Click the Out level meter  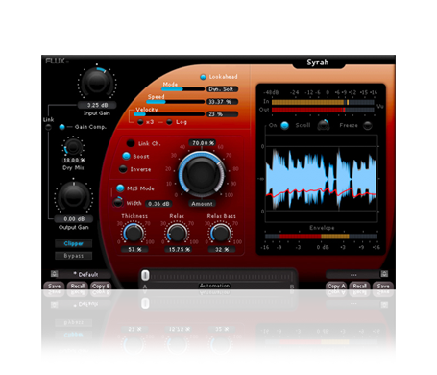[323, 110]
